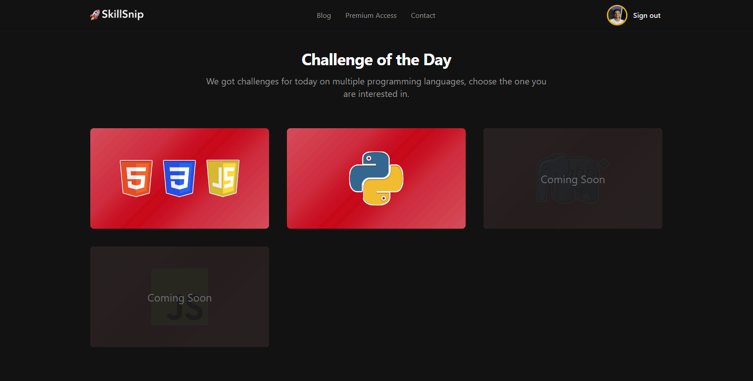Click the JavaScript Coming Soon card
Image resolution: width=753 pixels, height=381 pixels.
click(180, 297)
